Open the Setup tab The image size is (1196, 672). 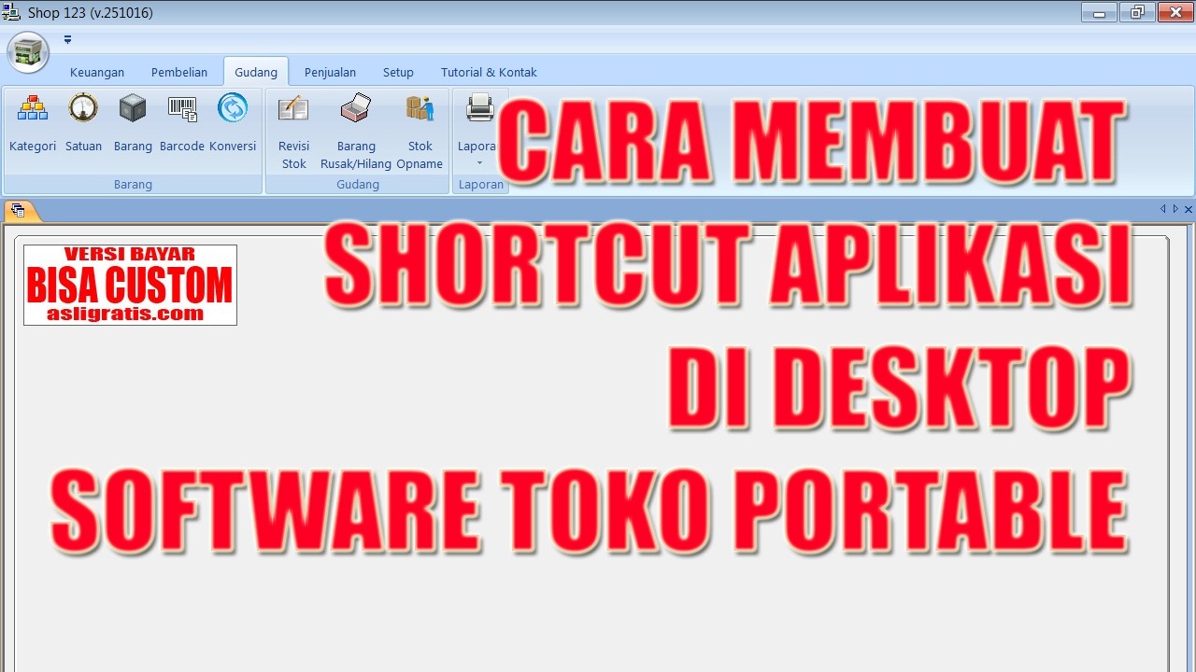tap(398, 72)
